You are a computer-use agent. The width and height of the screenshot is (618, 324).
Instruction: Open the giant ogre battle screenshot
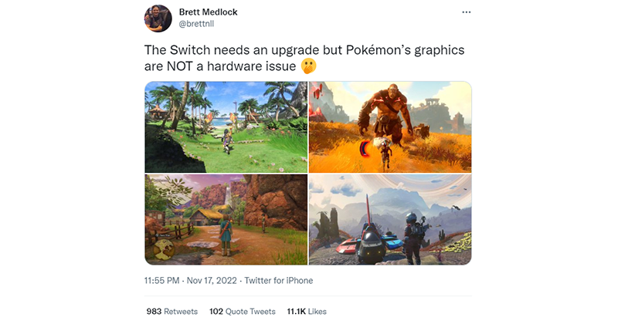[x=390, y=127]
